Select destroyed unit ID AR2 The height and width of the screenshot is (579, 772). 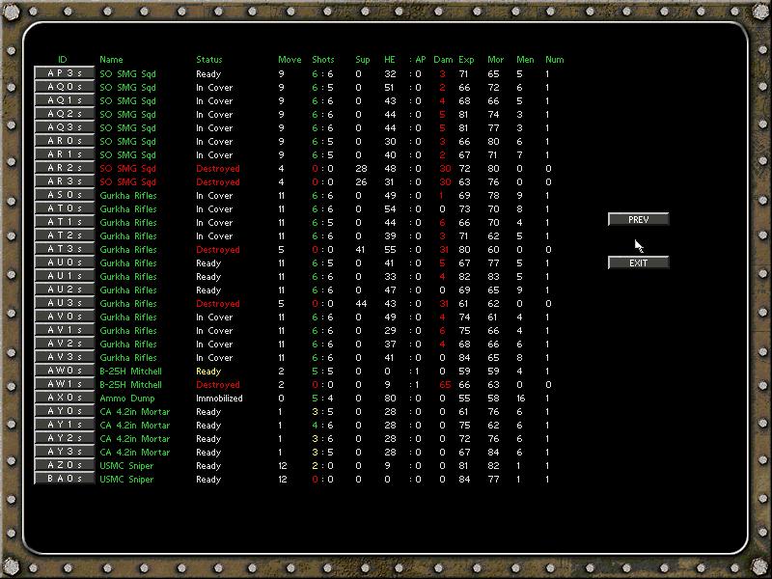[64, 168]
